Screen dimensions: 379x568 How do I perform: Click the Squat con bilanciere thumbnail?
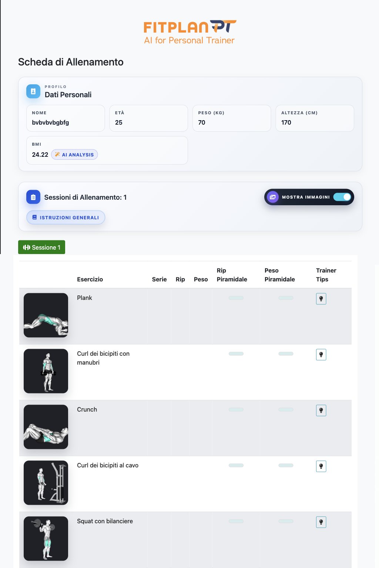(x=46, y=539)
